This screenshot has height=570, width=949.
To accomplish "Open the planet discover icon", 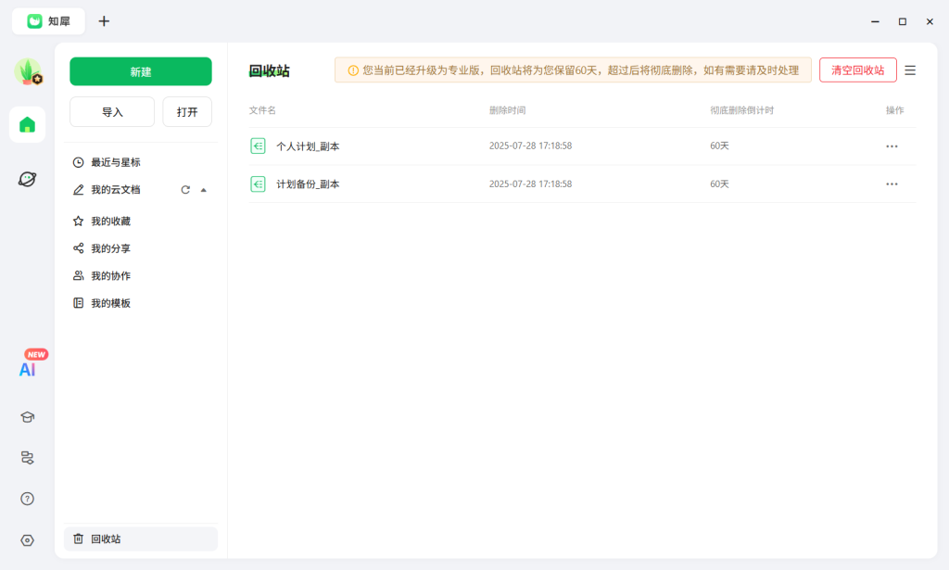I will click(27, 179).
